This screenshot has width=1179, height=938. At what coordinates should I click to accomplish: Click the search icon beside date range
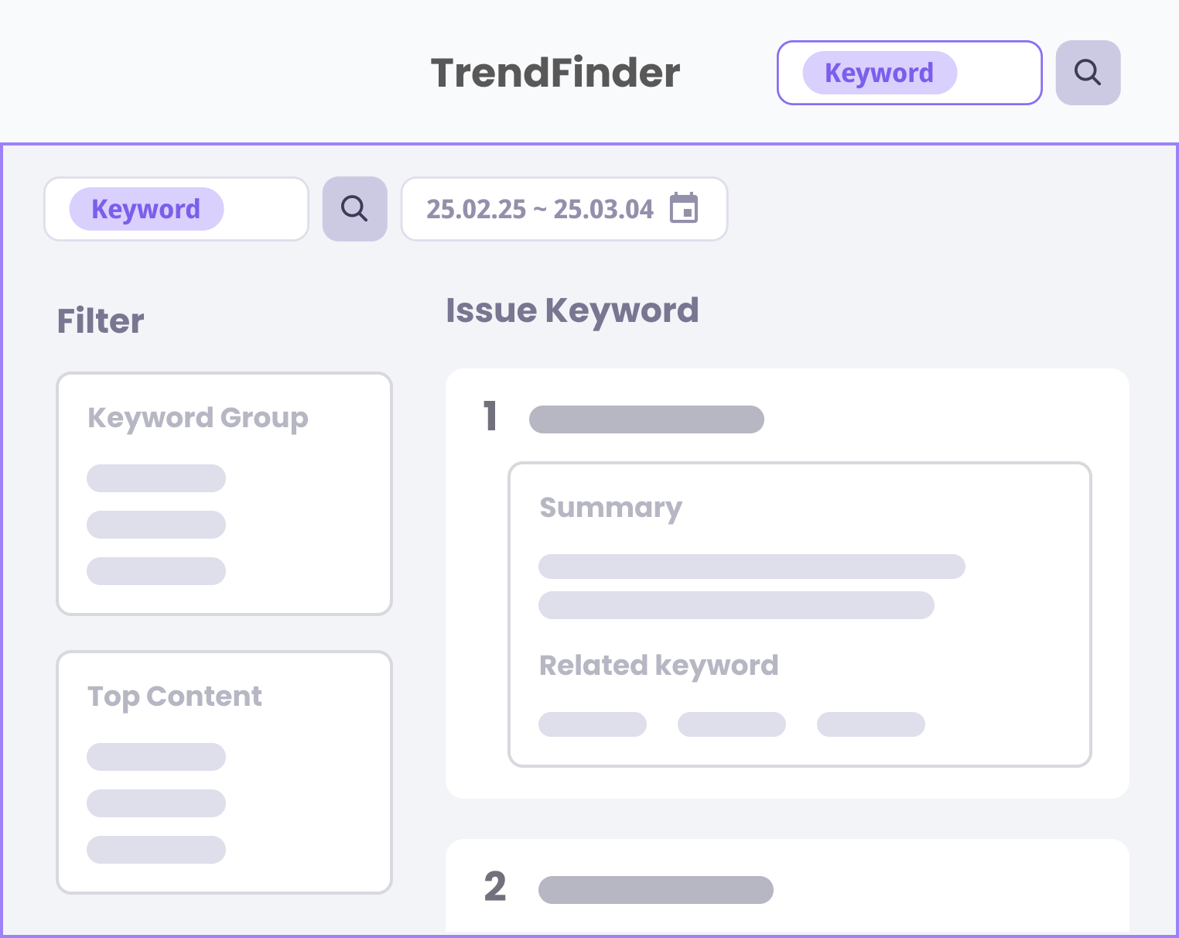click(x=354, y=209)
